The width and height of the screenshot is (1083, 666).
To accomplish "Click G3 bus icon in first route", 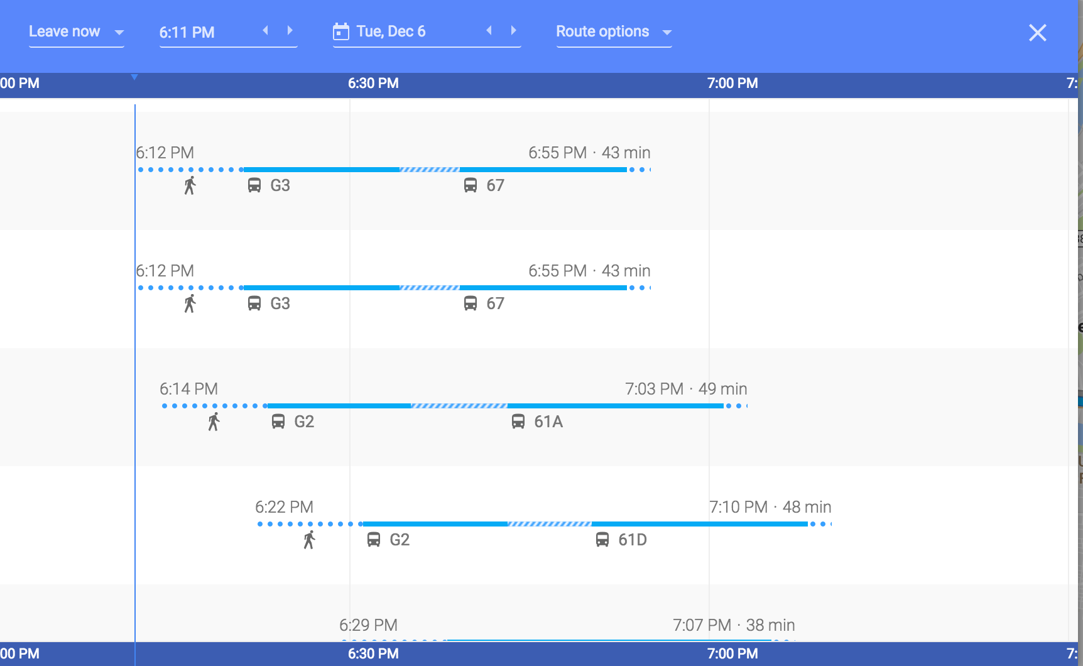I will click(x=254, y=185).
